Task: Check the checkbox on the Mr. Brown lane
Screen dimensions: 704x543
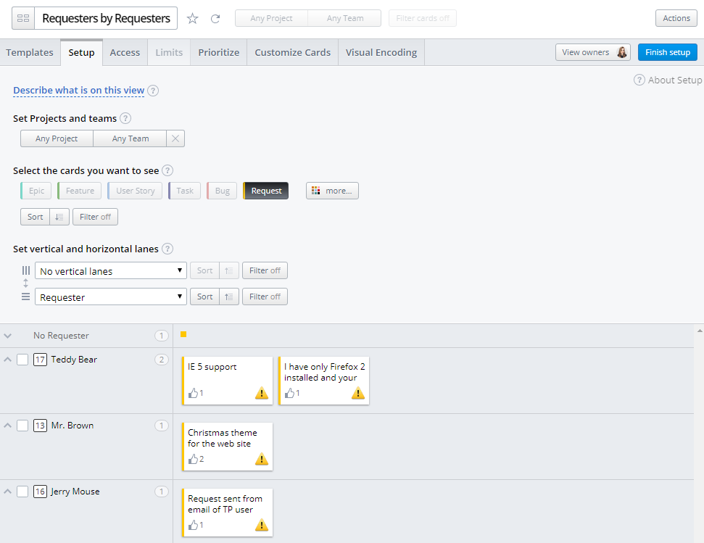Action: point(22,425)
